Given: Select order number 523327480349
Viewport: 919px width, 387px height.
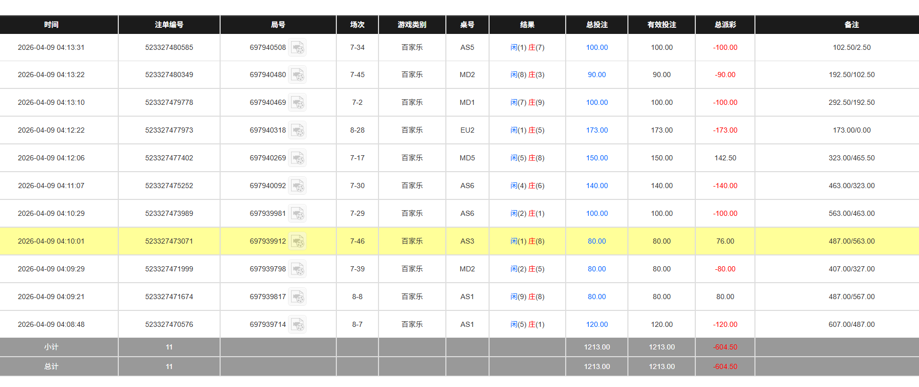Looking at the screenshot, I should tap(169, 75).
